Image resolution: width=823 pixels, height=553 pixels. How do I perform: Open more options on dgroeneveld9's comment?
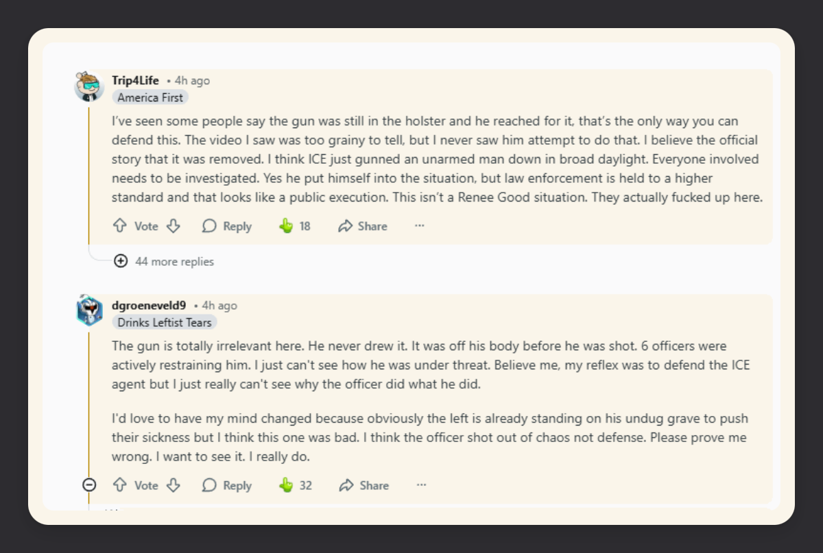coord(421,485)
